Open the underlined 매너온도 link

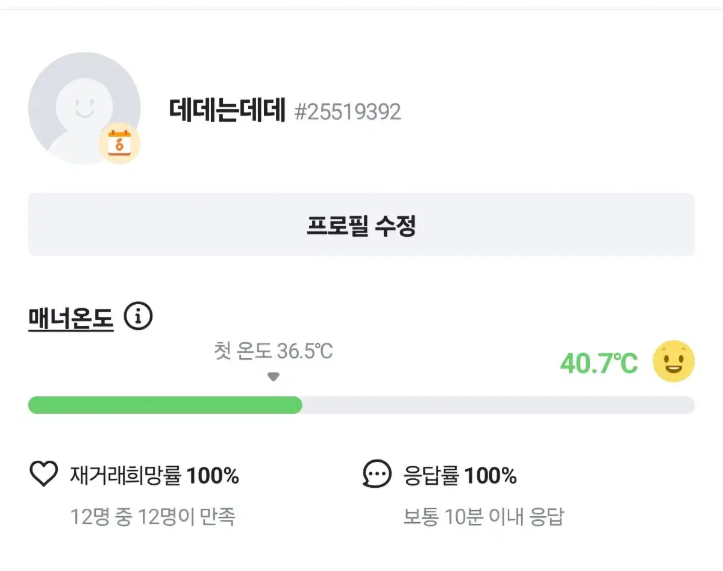pos(71,317)
